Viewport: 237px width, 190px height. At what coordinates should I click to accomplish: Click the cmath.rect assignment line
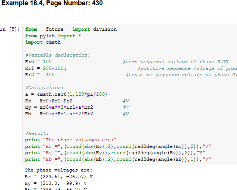(x=66, y=94)
